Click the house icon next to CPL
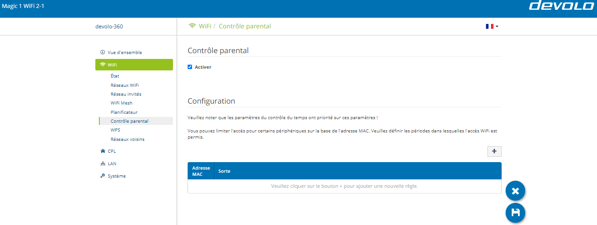Screen dimensions: 597x225 [103, 151]
